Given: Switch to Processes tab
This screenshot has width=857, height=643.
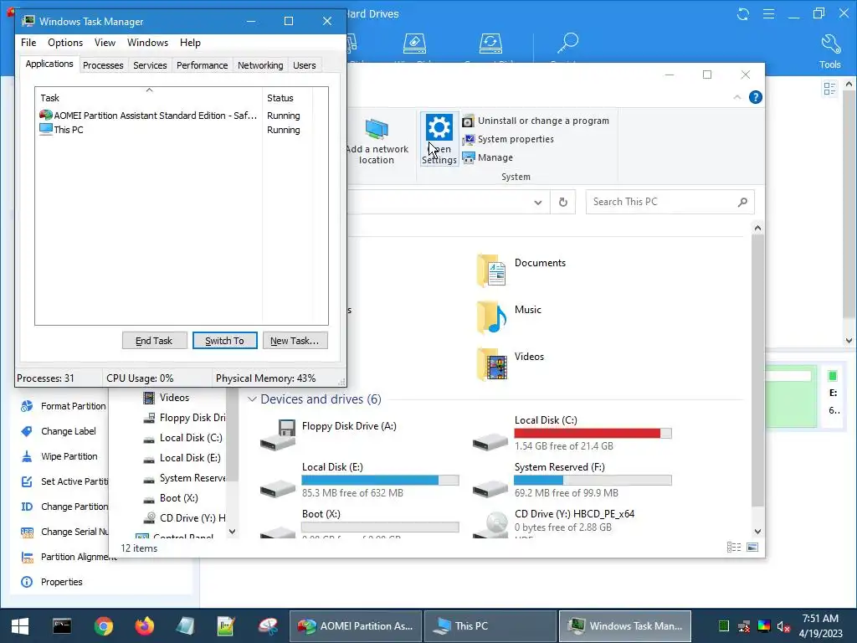Looking at the screenshot, I should 103,65.
